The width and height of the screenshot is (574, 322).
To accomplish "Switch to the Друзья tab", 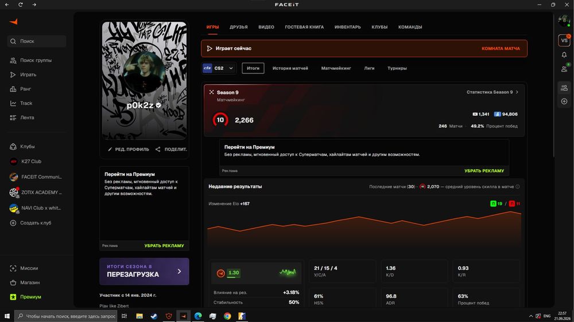I will (x=239, y=27).
